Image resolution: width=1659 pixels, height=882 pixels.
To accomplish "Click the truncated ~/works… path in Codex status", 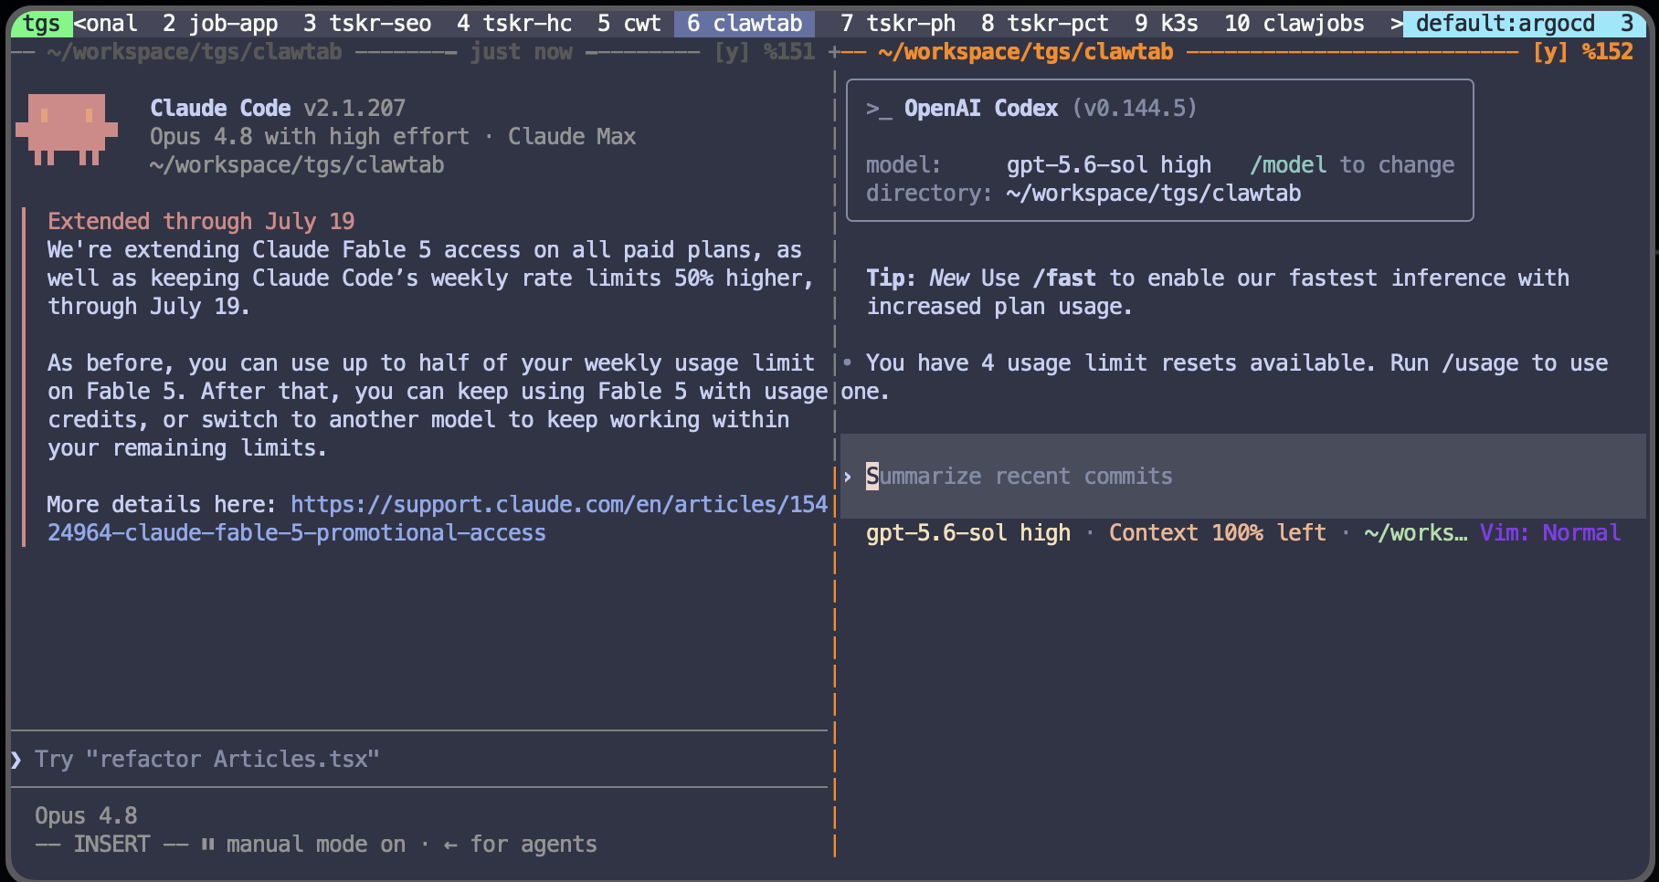I will click(1416, 533).
